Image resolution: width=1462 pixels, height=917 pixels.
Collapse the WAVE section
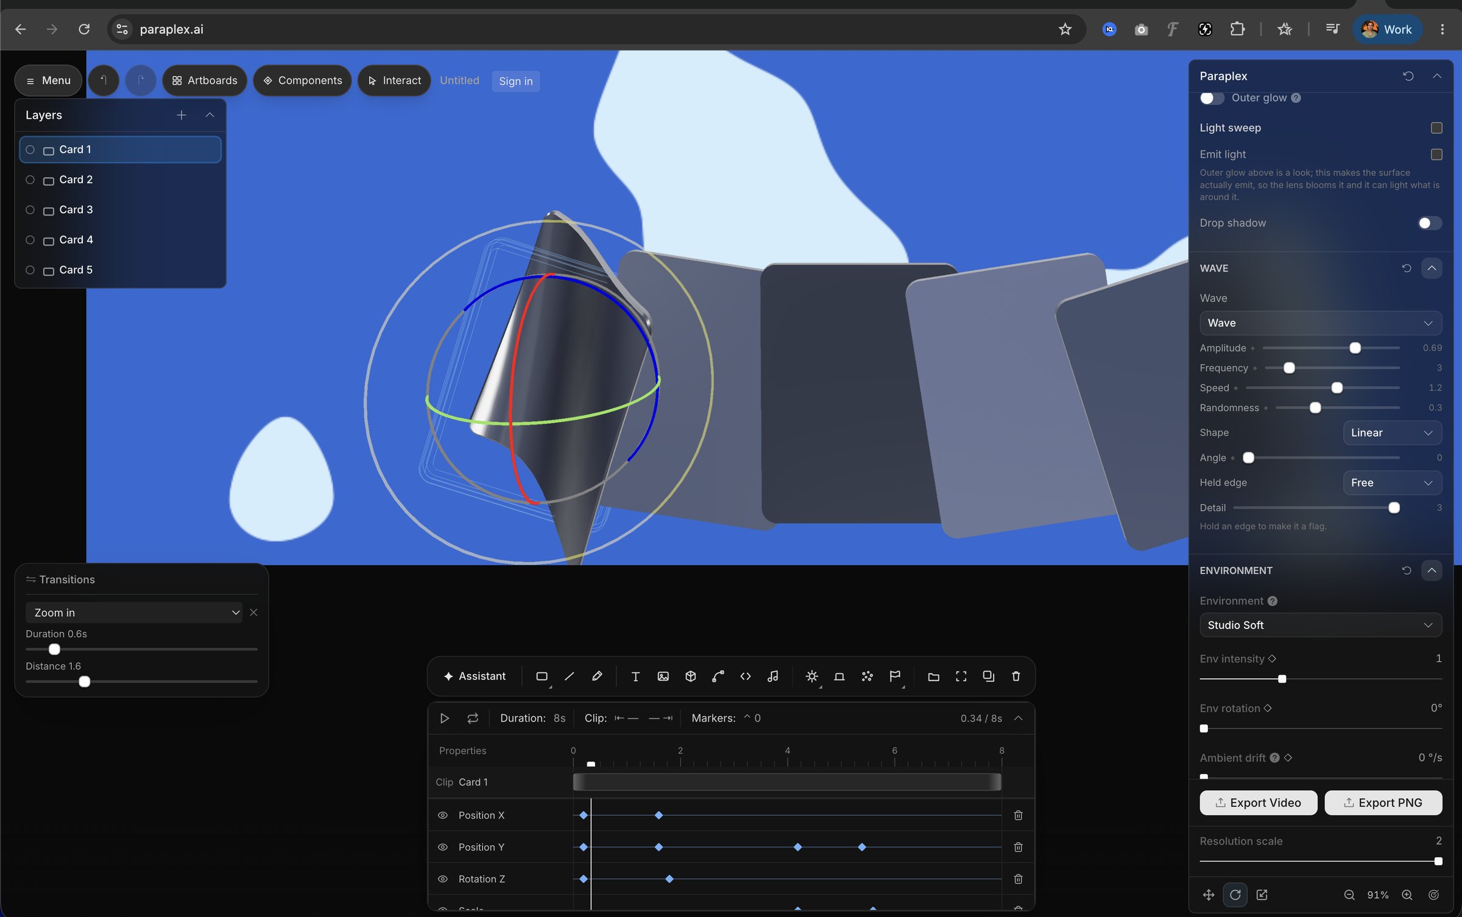(1432, 268)
